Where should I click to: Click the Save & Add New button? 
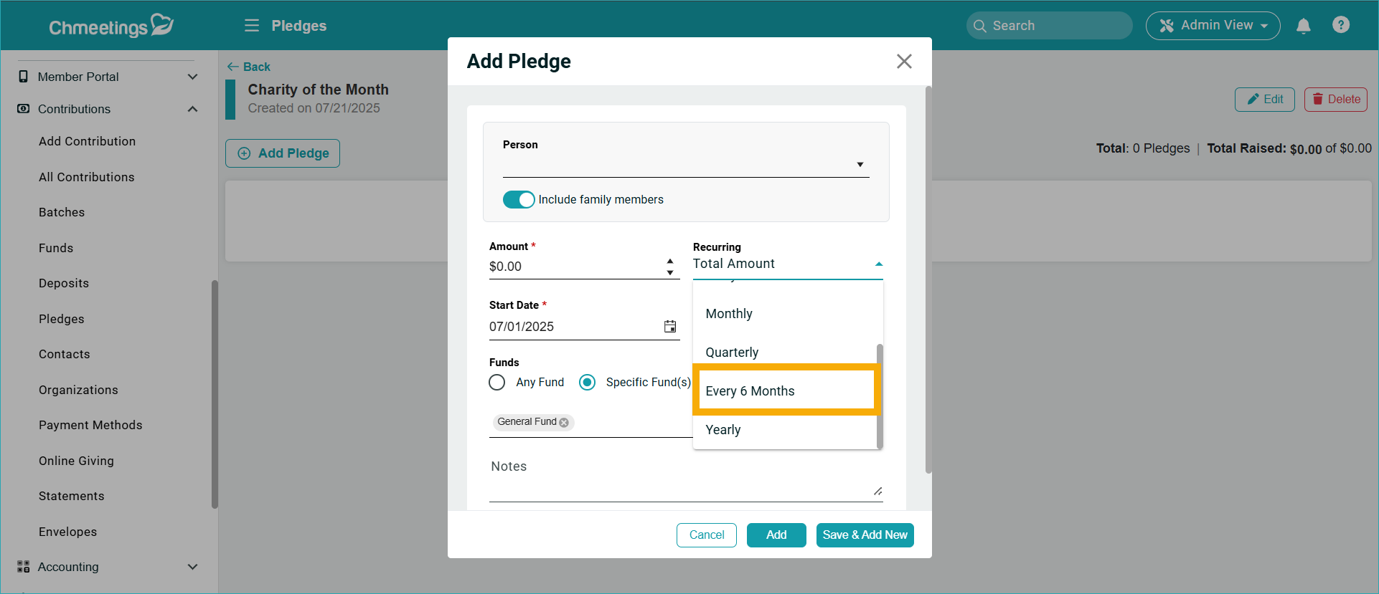coord(865,535)
